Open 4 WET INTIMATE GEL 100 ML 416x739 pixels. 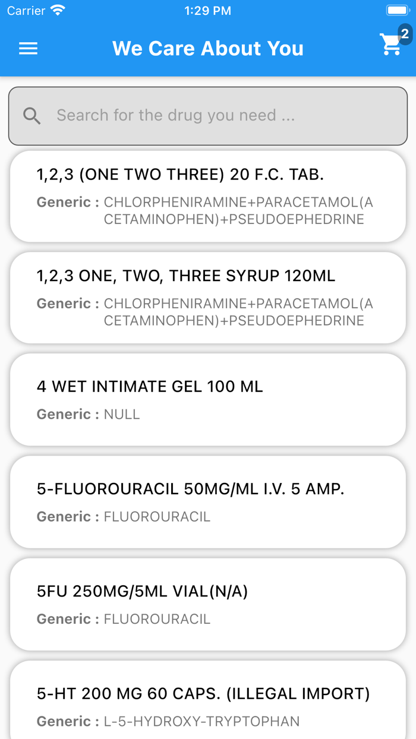[x=150, y=387]
